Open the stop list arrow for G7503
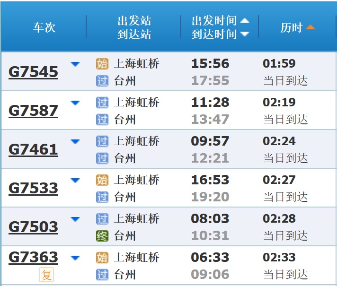The image size is (337, 286). tap(75, 219)
